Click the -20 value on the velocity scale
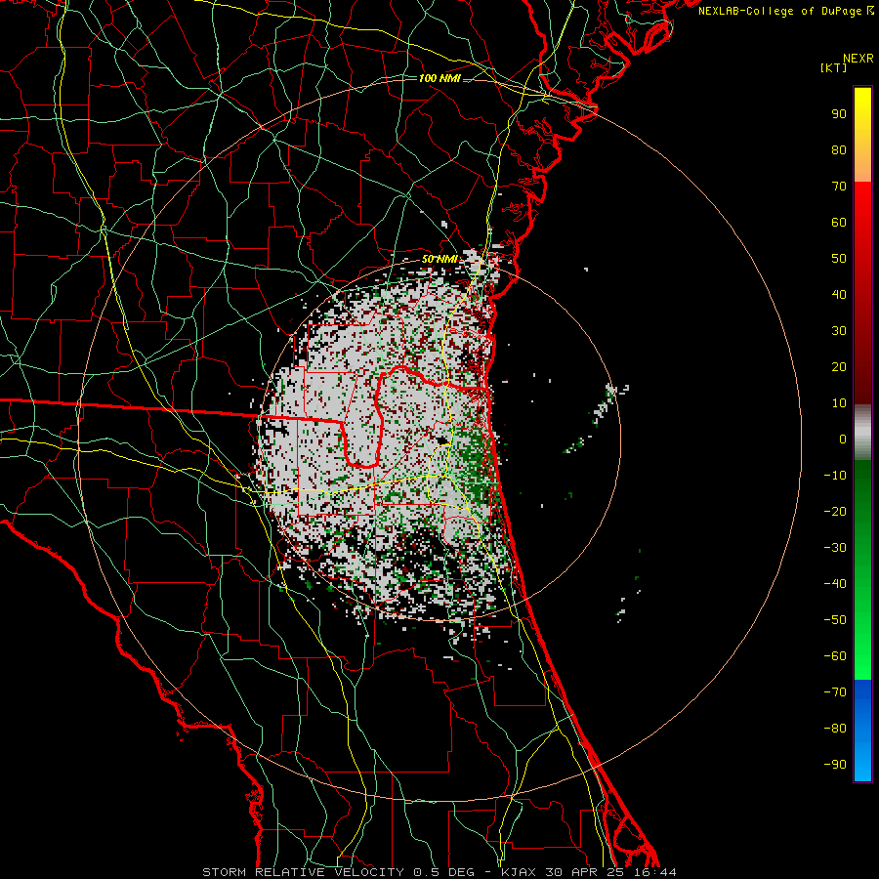The height and width of the screenshot is (879, 879). pyautogui.click(x=835, y=512)
